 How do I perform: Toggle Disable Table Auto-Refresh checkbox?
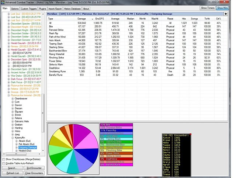(x=4, y=163)
